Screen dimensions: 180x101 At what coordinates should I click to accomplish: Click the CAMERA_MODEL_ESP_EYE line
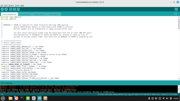coord(21,49)
